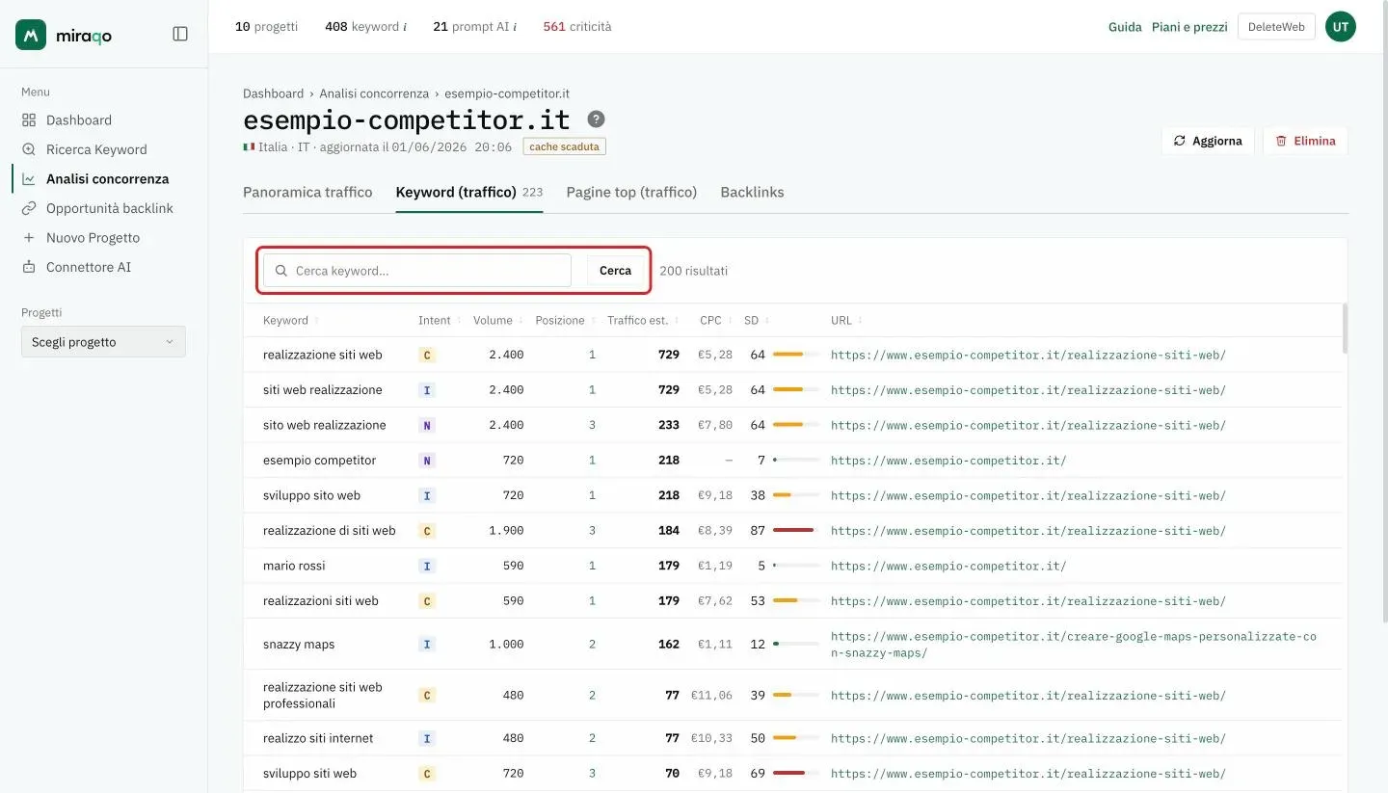Sort the table by the URL column
This screenshot has height=793, width=1388.
tap(846, 320)
